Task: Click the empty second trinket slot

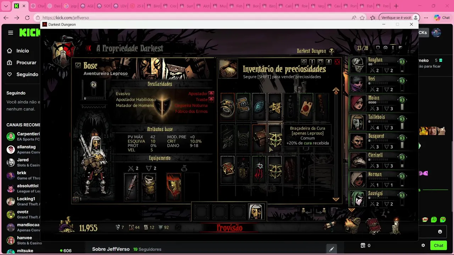Action: pos(192,187)
